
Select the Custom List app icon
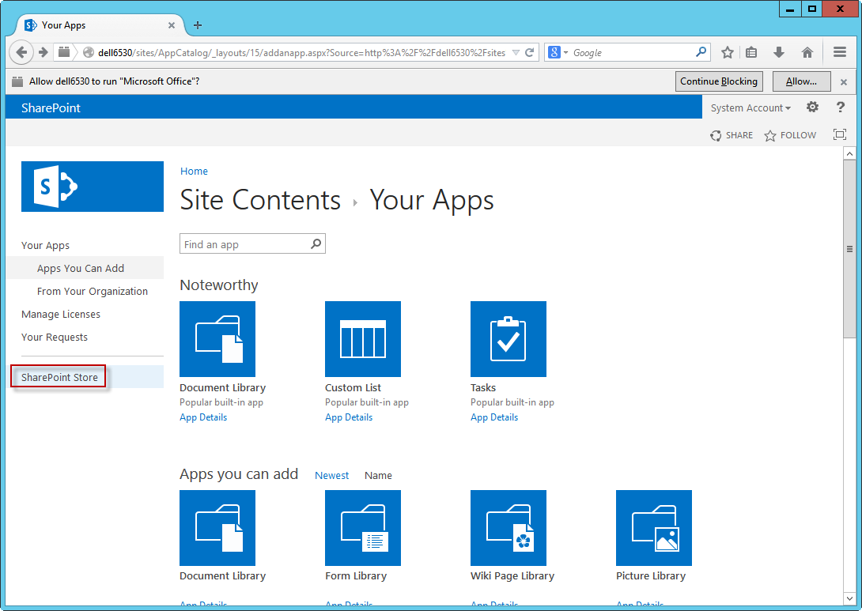click(363, 339)
